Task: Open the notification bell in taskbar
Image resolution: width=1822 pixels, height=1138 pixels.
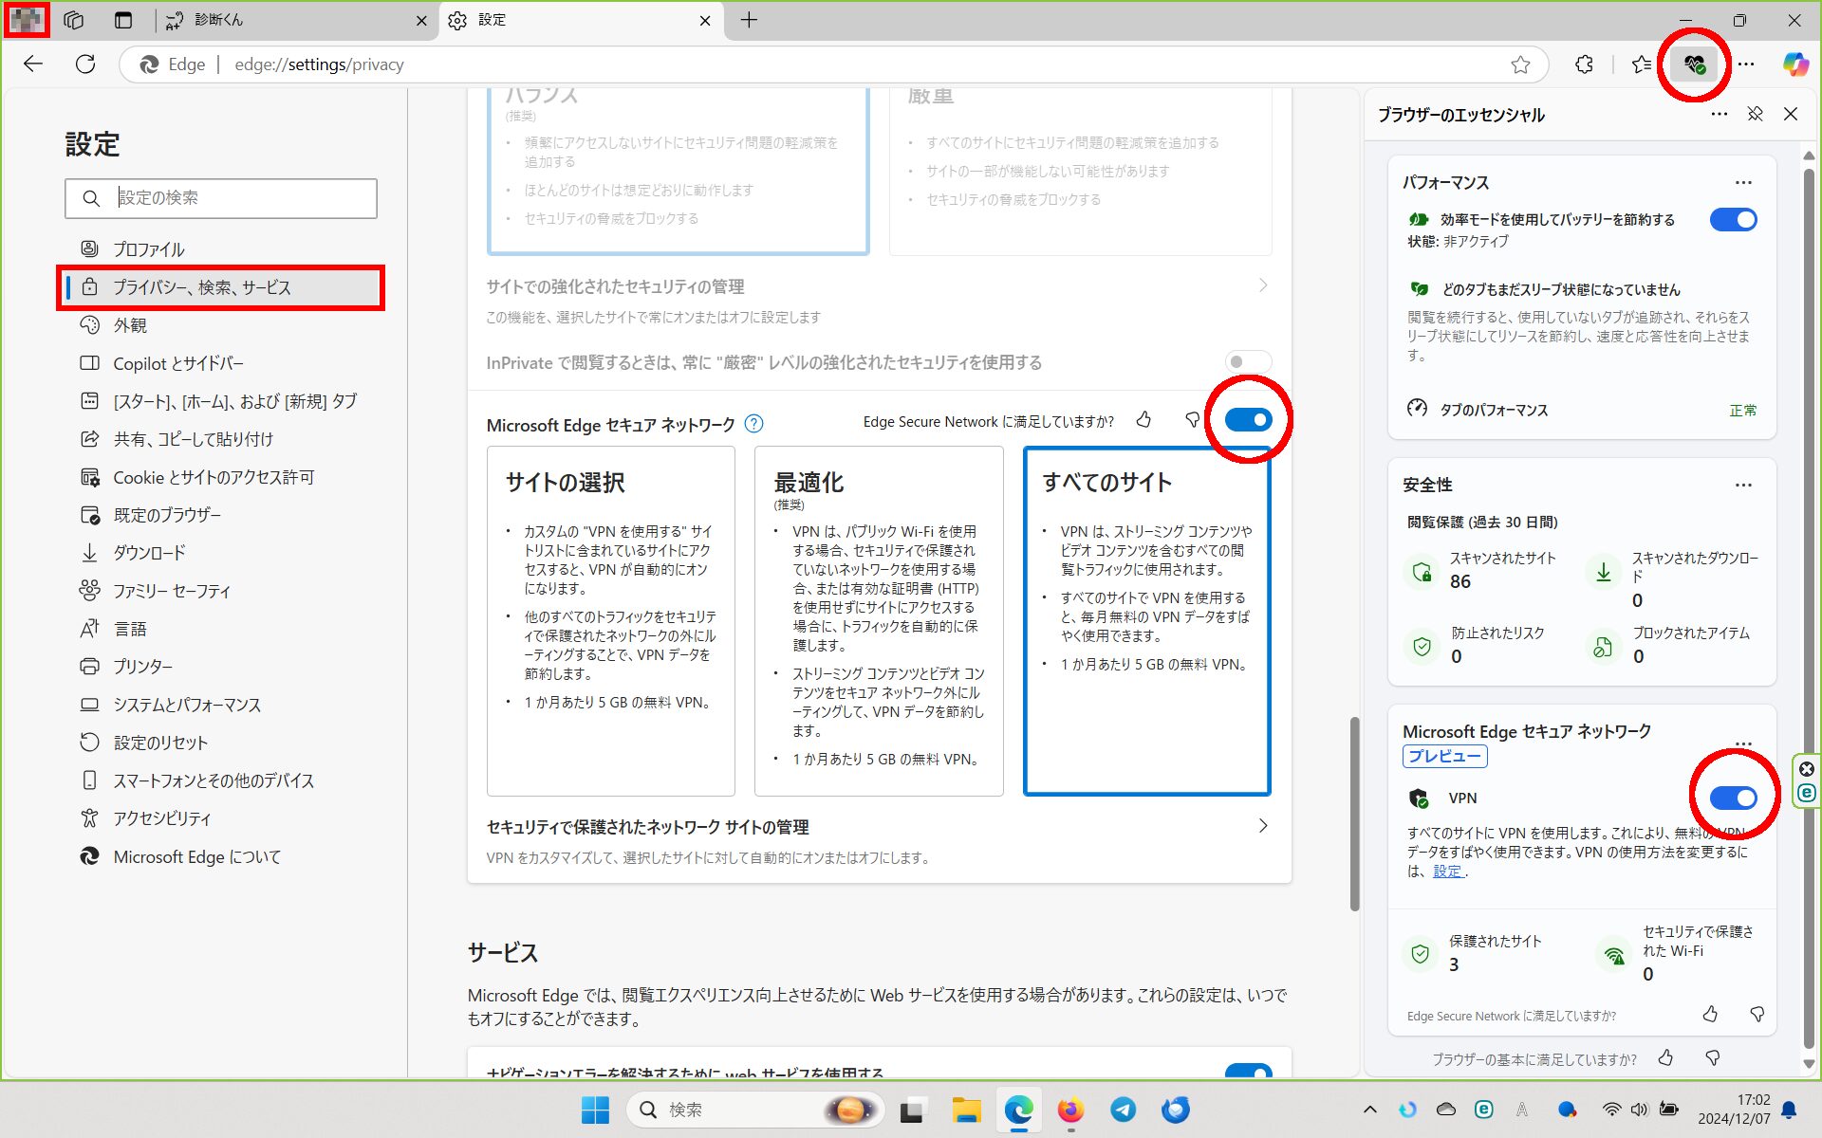Action: pyautogui.click(x=1789, y=1109)
